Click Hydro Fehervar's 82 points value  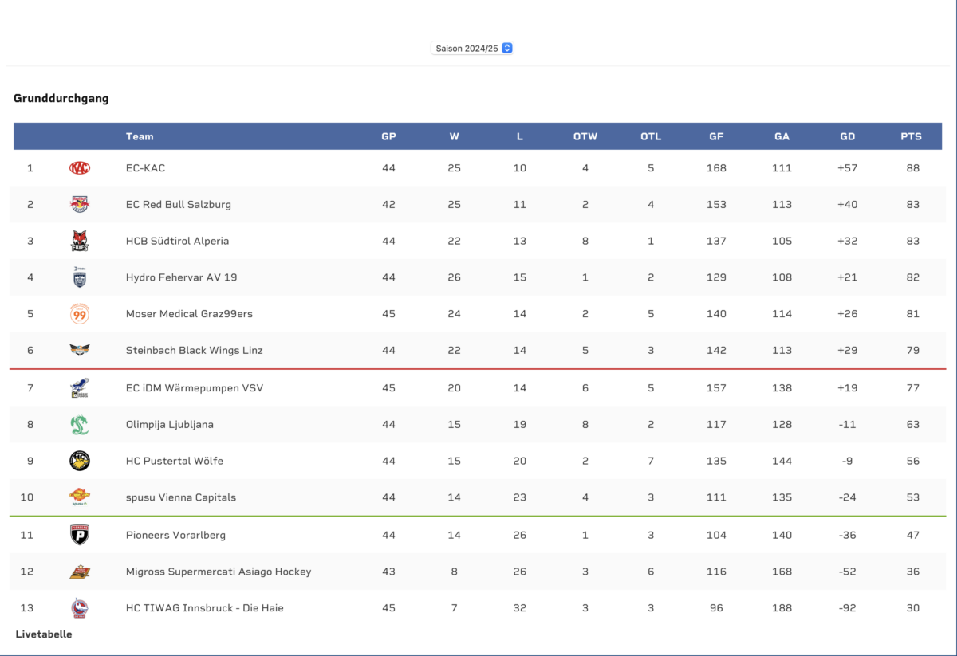[x=913, y=277]
